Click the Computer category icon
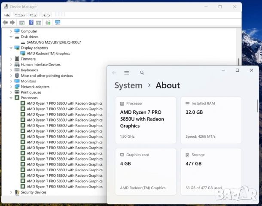 [17, 31]
